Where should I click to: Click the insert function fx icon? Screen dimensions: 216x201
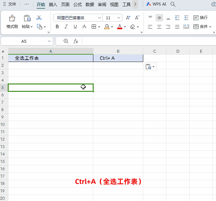tap(76, 41)
